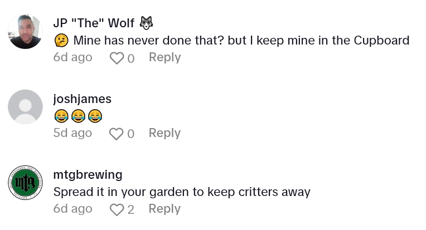Screen dimensions: 426x230
Task: Select the "Spread it in your garden" comment text
Action: [x=181, y=192]
